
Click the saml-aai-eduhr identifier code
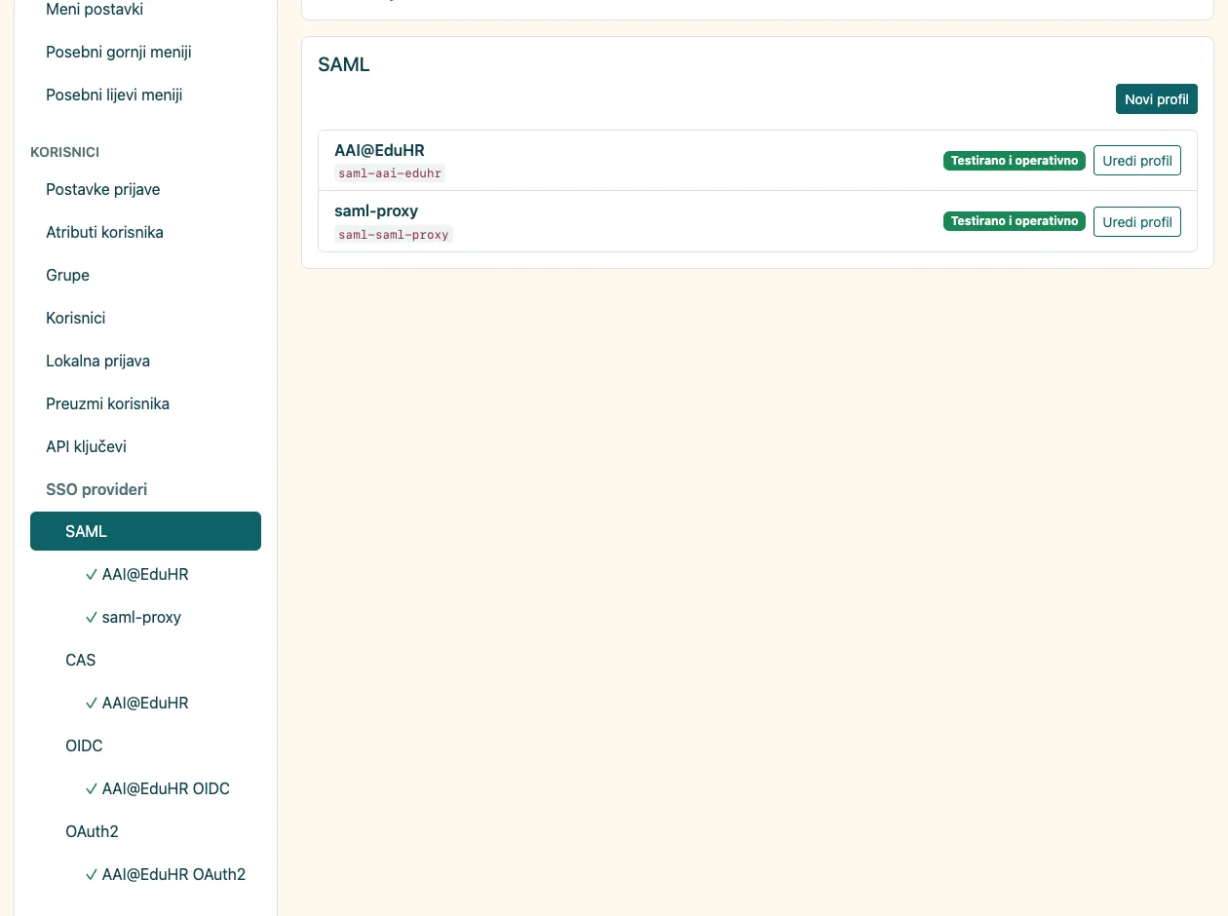(x=390, y=173)
